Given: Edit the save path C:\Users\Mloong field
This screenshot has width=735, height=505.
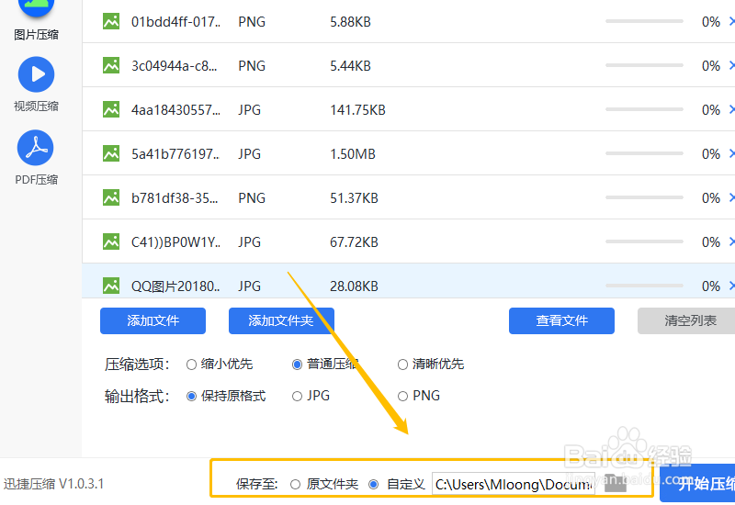Looking at the screenshot, I should pos(514,484).
